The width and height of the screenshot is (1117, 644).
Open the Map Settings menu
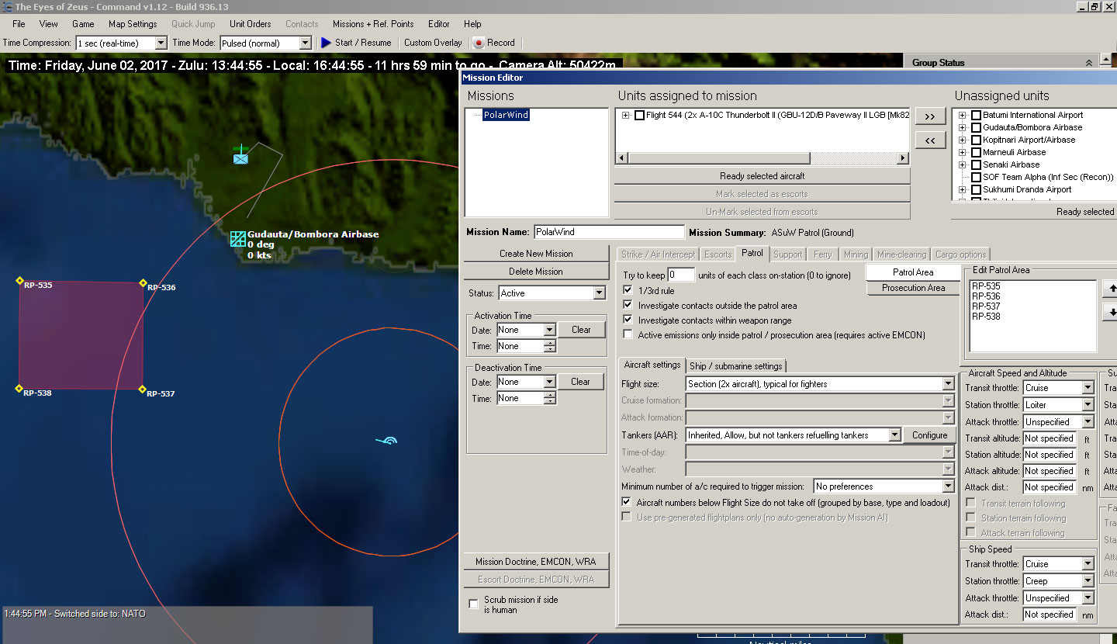point(133,24)
